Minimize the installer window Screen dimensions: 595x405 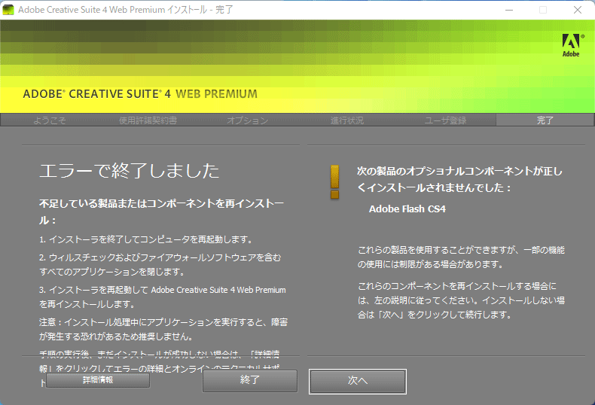tap(509, 10)
